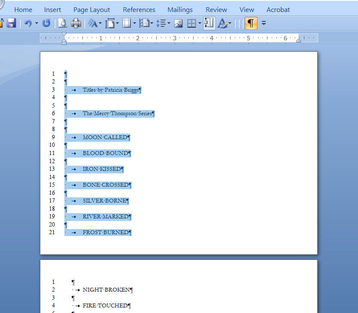Click the left indent square marker on ruler
Viewport: 358px width, 313px height.
64,43
